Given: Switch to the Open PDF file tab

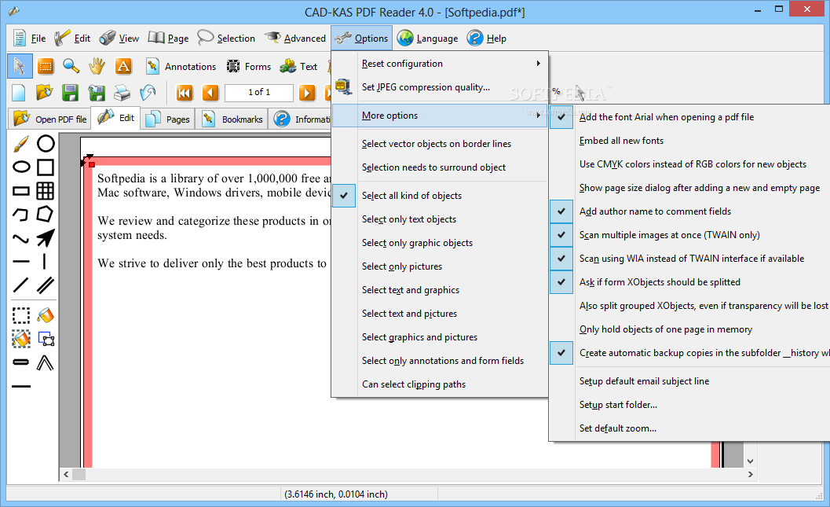Looking at the screenshot, I should point(49,119).
